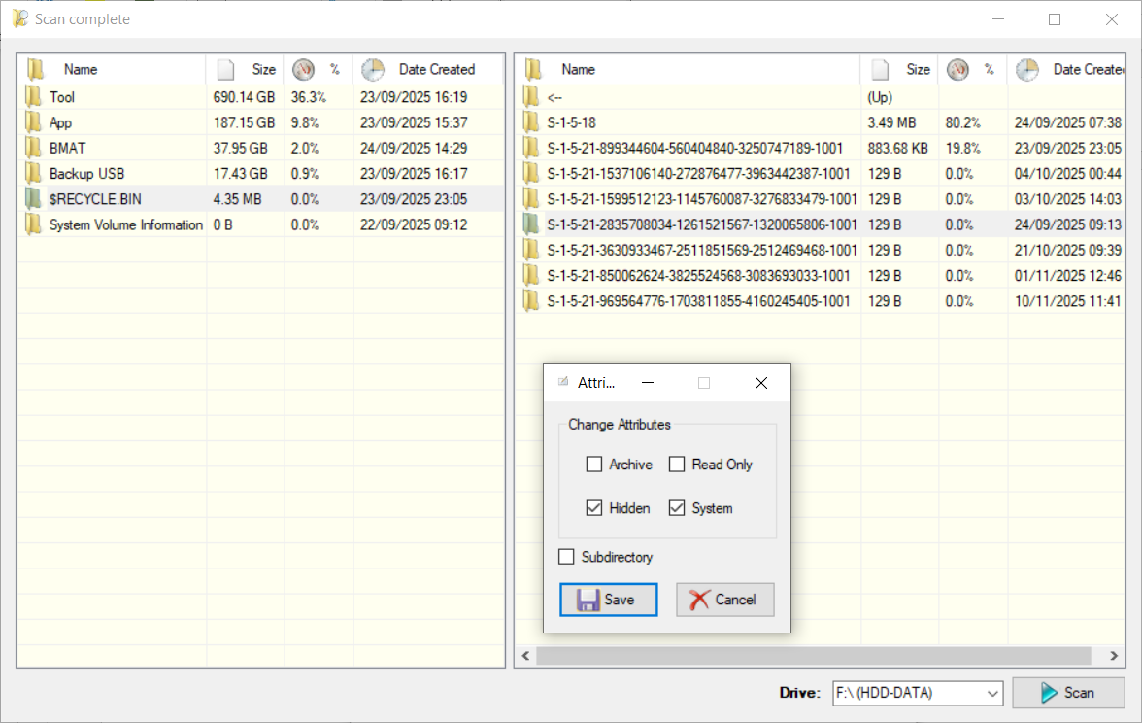The image size is (1142, 723).
Task: Click the right pane horizontal scrollbar track
Action: click(971, 657)
